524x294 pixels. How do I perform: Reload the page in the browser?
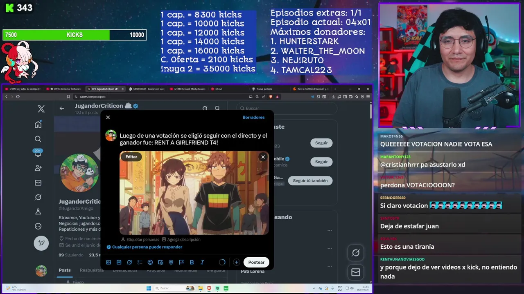[x=18, y=97]
